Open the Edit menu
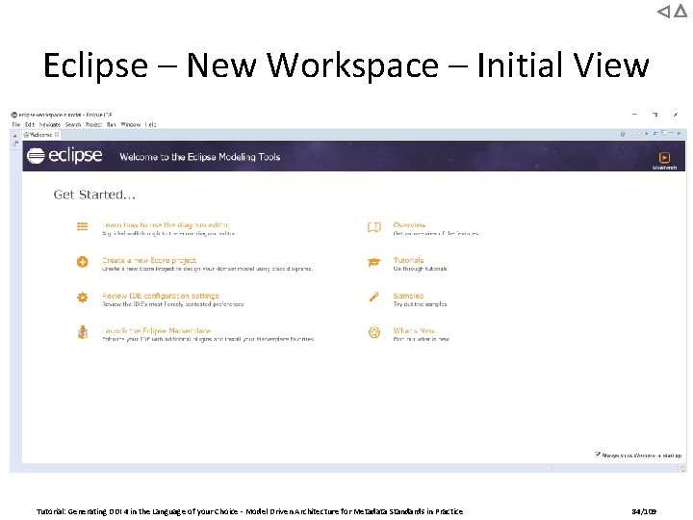The image size is (693, 520). pyautogui.click(x=30, y=124)
